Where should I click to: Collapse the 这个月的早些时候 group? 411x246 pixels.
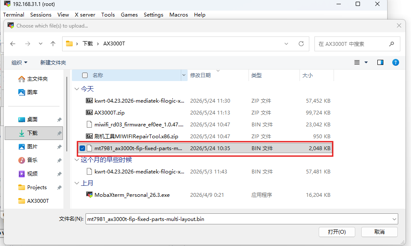(x=77, y=160)
